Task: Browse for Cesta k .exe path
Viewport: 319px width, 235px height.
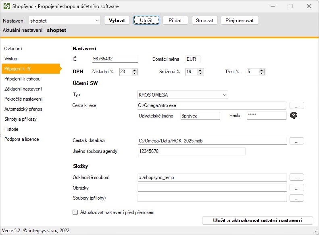Action: coord(297,105)
